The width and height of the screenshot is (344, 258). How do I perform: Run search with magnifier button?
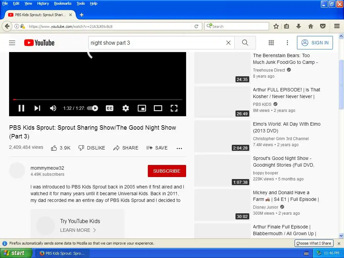tap(245, 43)
